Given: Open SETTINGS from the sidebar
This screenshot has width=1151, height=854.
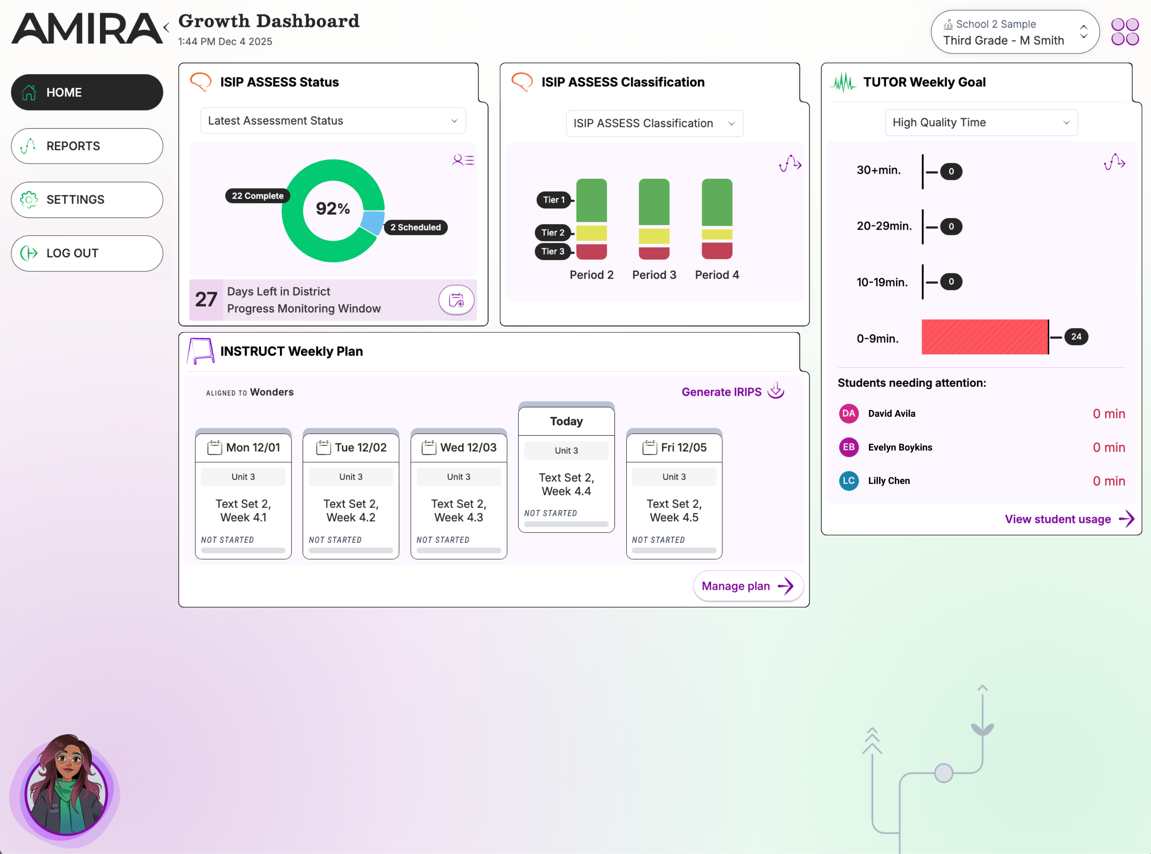Looking at the screenshot, I should pyautogui.click(x=87, y=200).
